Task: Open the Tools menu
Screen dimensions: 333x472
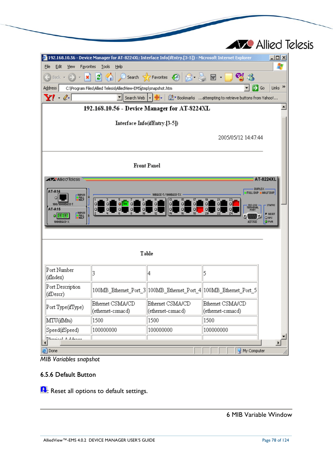Action: point(105,66)
